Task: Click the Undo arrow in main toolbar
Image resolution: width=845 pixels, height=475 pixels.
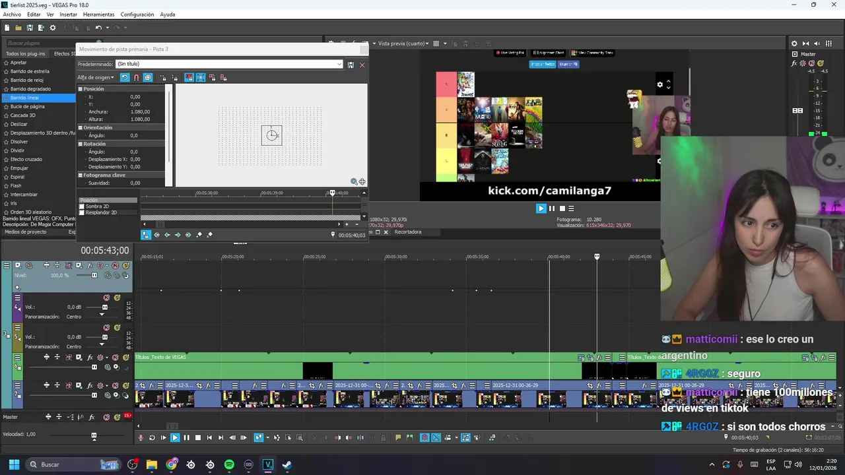Action: [x=98, y=28]
